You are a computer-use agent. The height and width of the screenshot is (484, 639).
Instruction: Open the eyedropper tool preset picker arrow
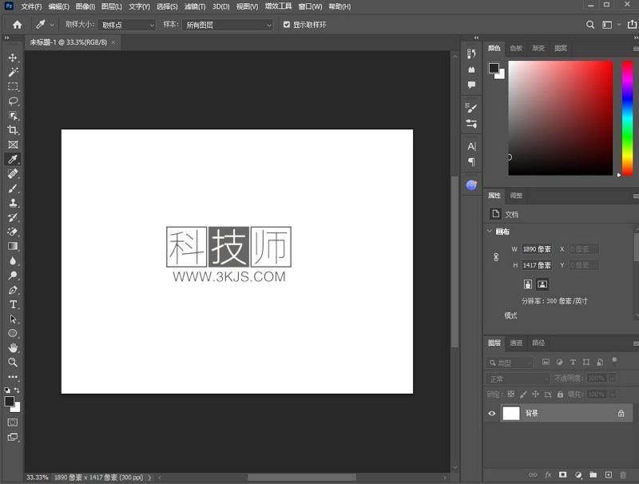coord(52,25)
